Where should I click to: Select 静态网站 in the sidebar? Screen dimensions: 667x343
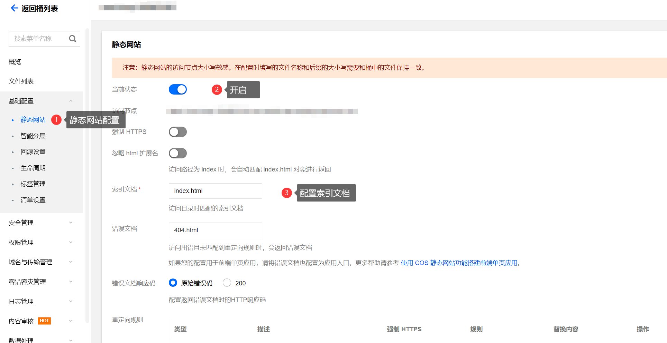[x=33, y=120]
